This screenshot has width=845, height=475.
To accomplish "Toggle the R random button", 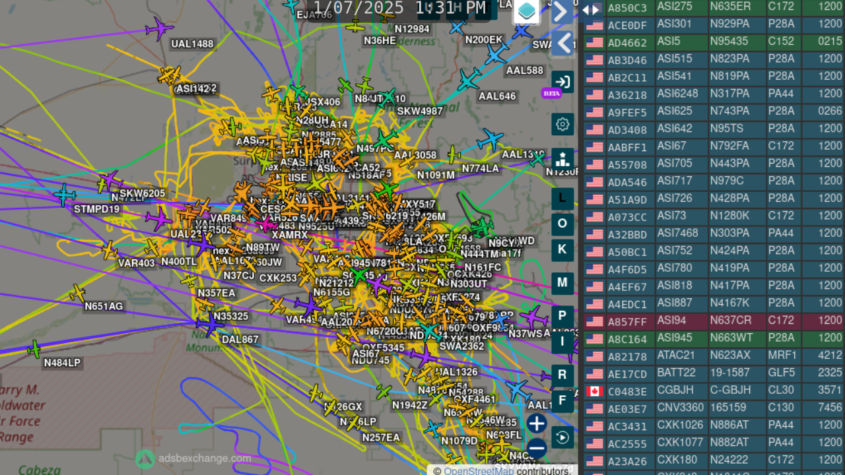I will [562, 375].
